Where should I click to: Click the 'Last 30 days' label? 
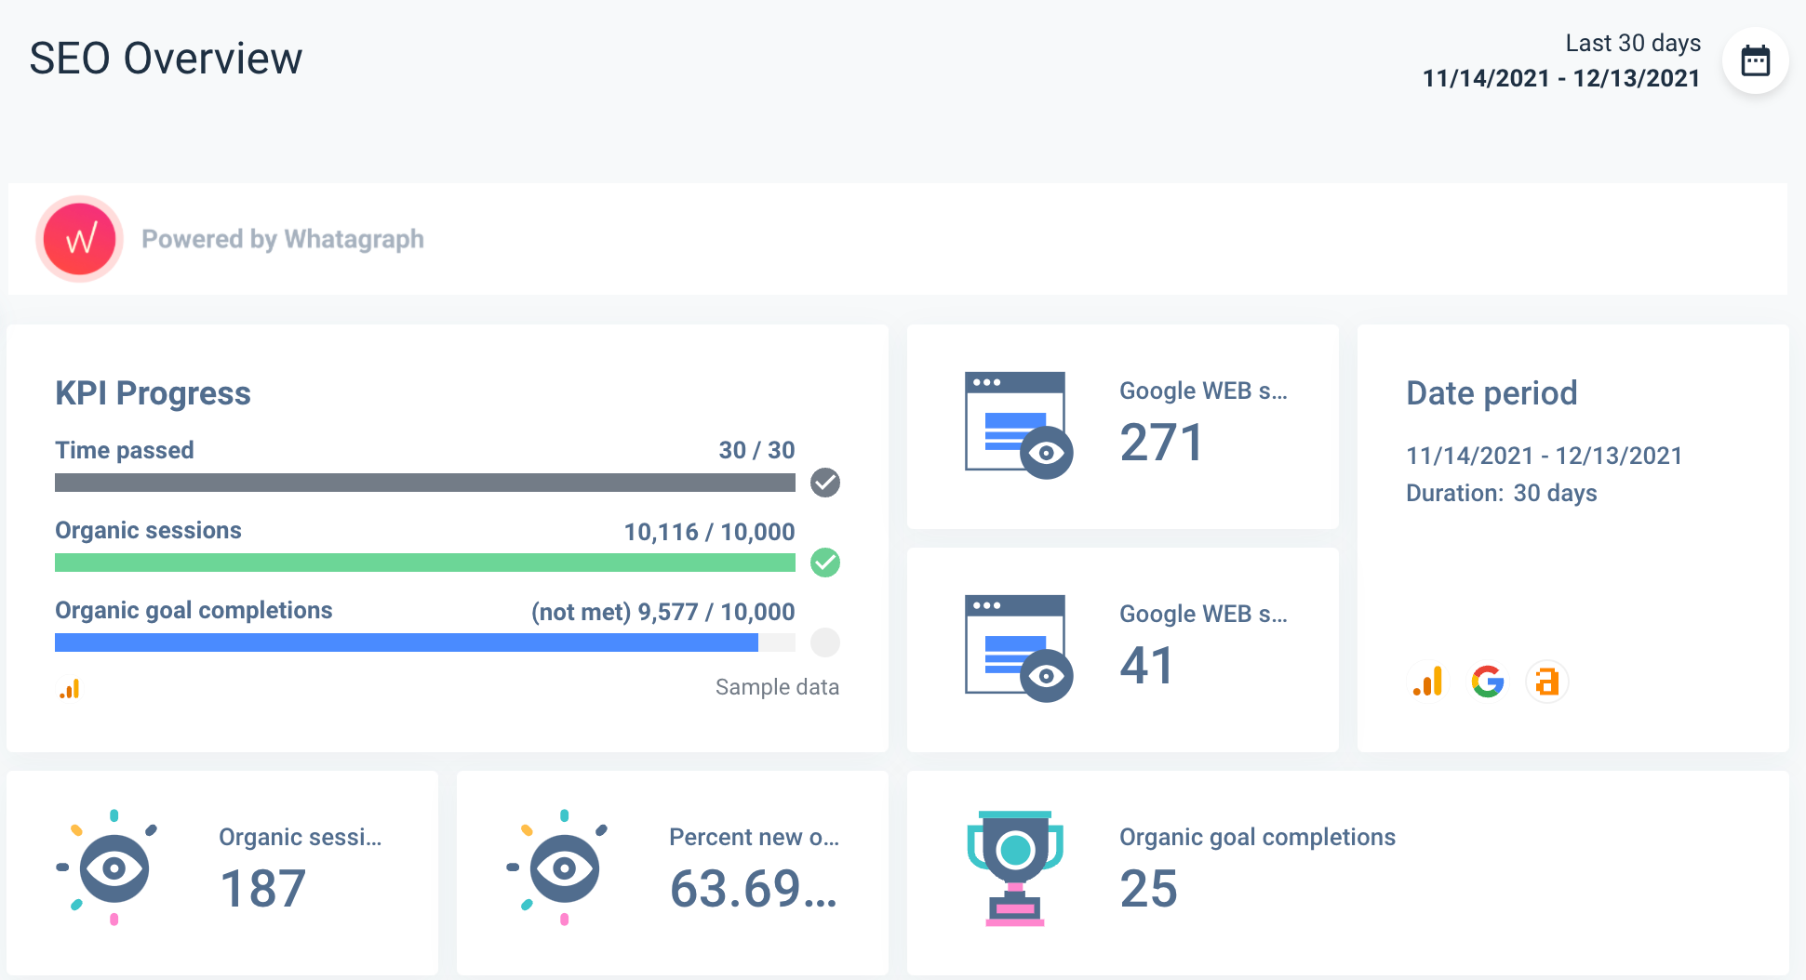tap(1633, 43)
